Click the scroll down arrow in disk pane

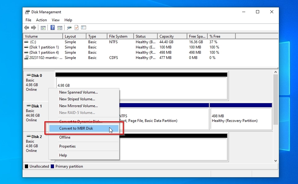(x=275, y=161)
